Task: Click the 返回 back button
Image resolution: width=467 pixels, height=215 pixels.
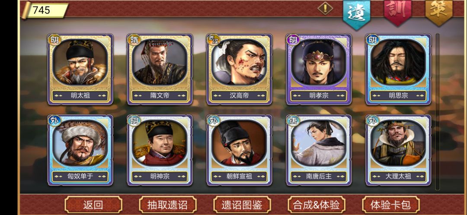Action: coord(93,205)
